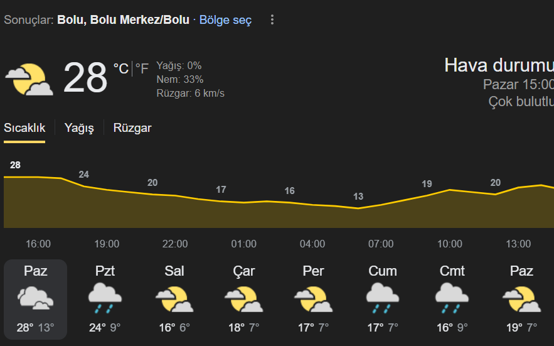Screen dimensions: 554x346
Task: Select the Sıcaklık temperature tab
Action: point(24,127)
